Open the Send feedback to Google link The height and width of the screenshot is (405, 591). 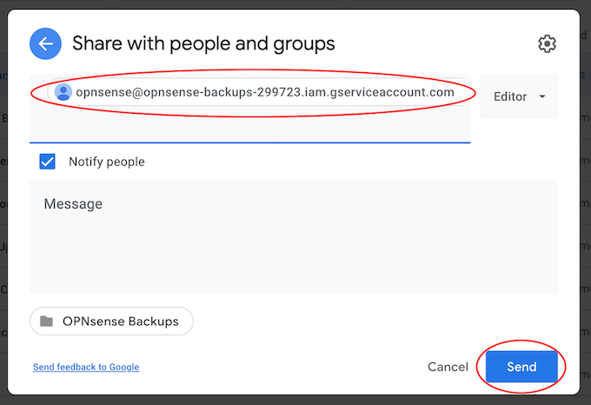[86, 368]
